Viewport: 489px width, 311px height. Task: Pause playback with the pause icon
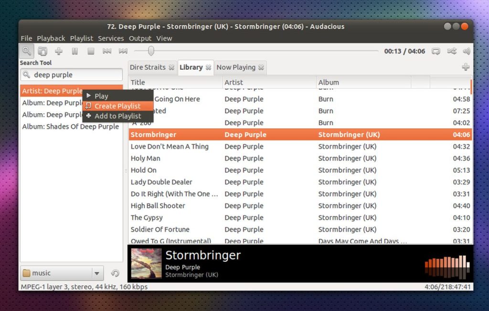point(74,51)
